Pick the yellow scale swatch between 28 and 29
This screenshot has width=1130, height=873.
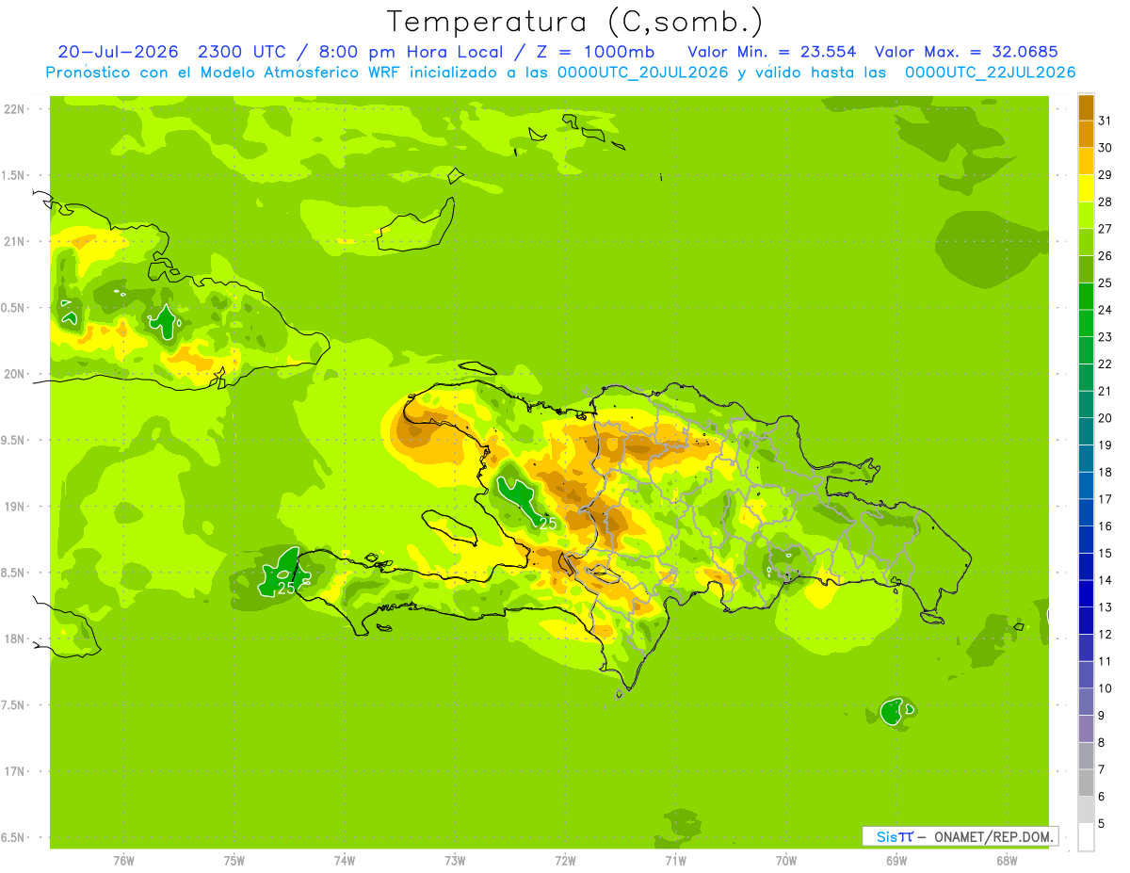[x=1086, y=187]
